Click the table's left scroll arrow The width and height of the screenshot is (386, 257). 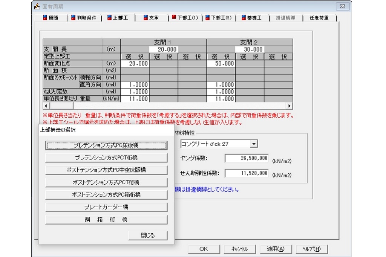46,106
